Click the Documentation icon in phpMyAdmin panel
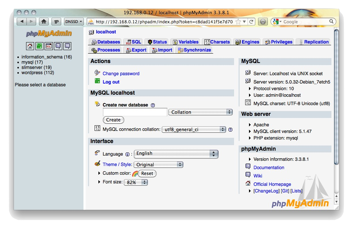Screen dimensions: 353x229 pyautogui.click(x=248, y=166)
